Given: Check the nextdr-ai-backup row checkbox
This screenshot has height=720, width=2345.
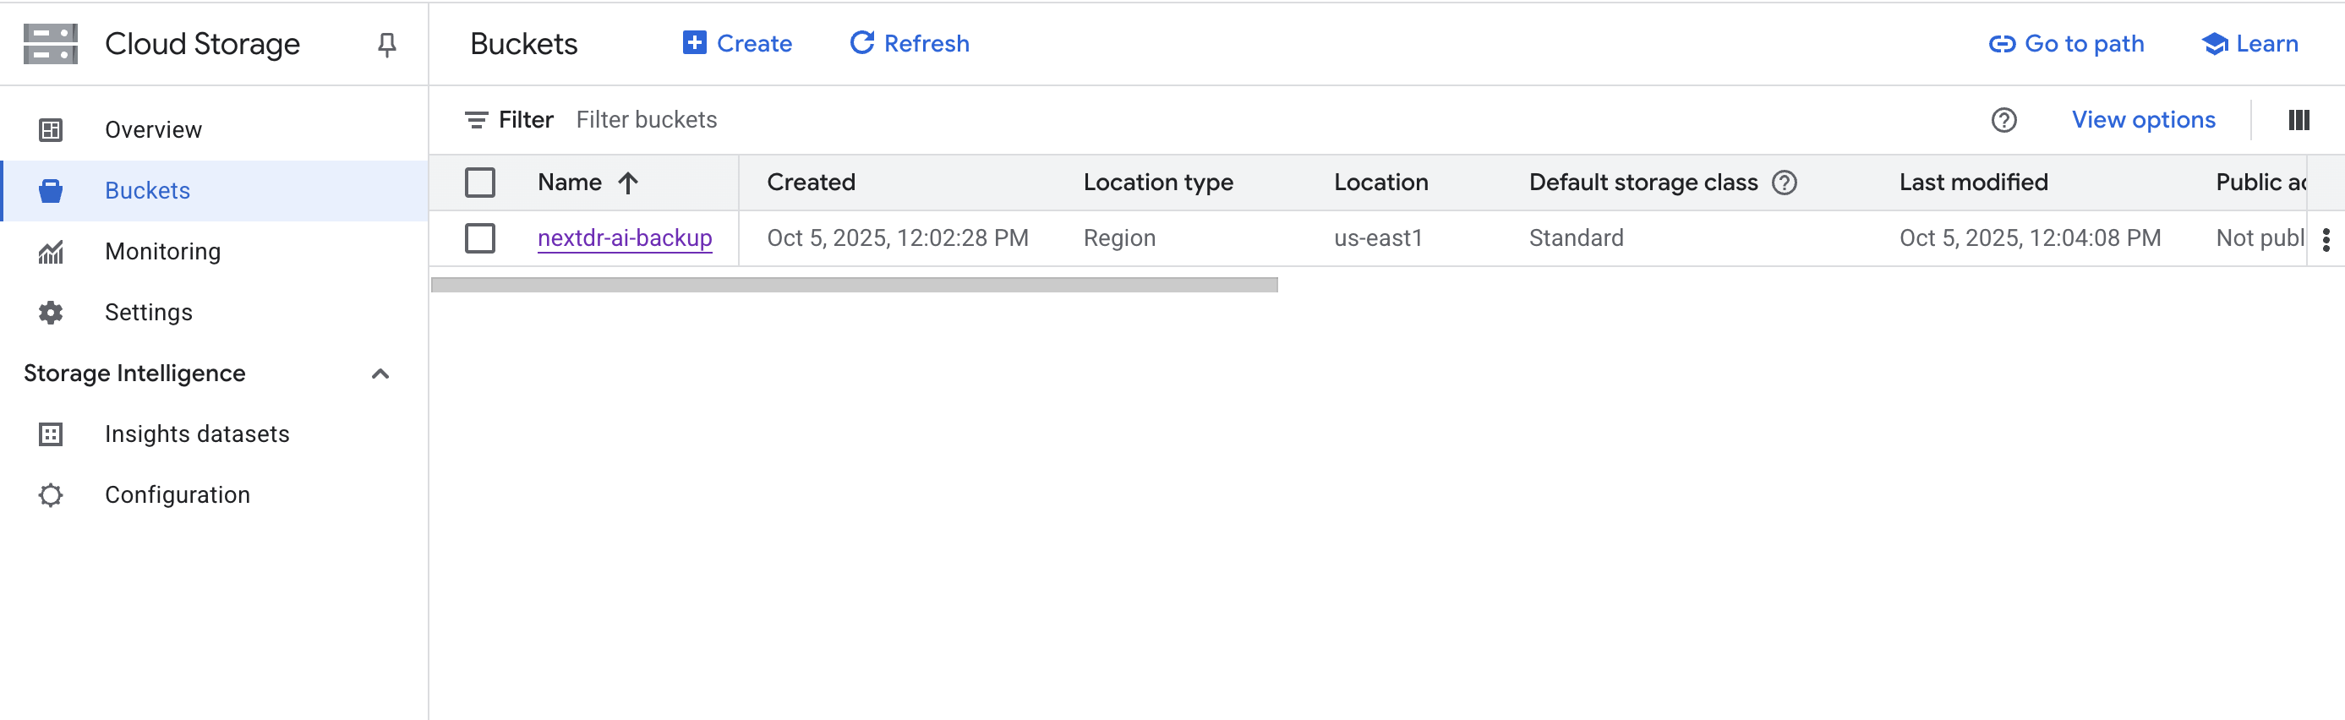Looking at the screenshot, I should point(480,238).
